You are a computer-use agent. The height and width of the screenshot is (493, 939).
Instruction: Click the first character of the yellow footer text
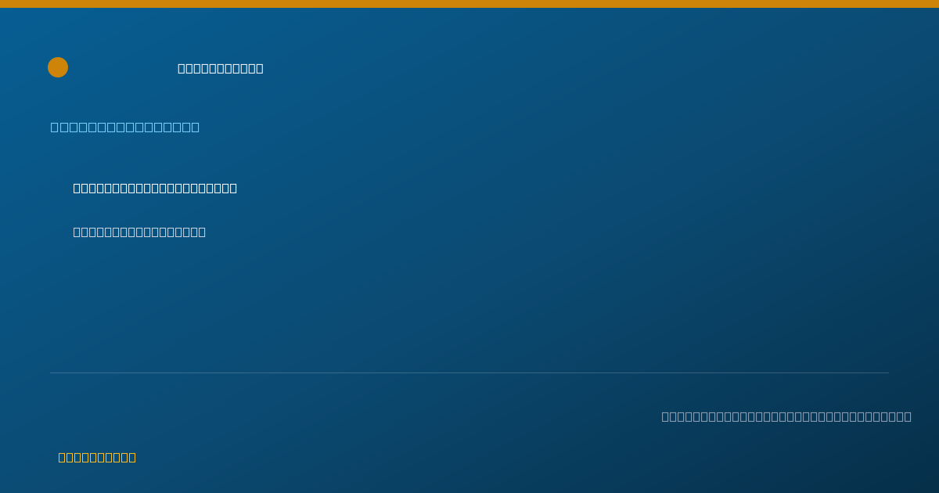click(x=62, y=457)
